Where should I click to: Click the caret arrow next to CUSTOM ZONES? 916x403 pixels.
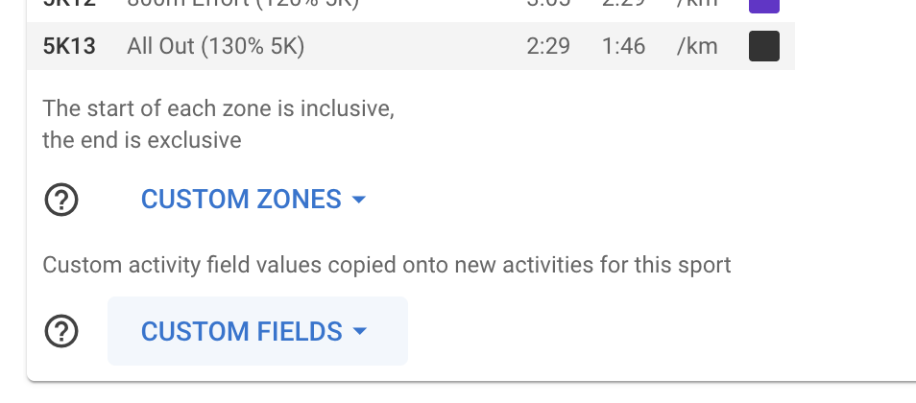click(x=359, y=200)
